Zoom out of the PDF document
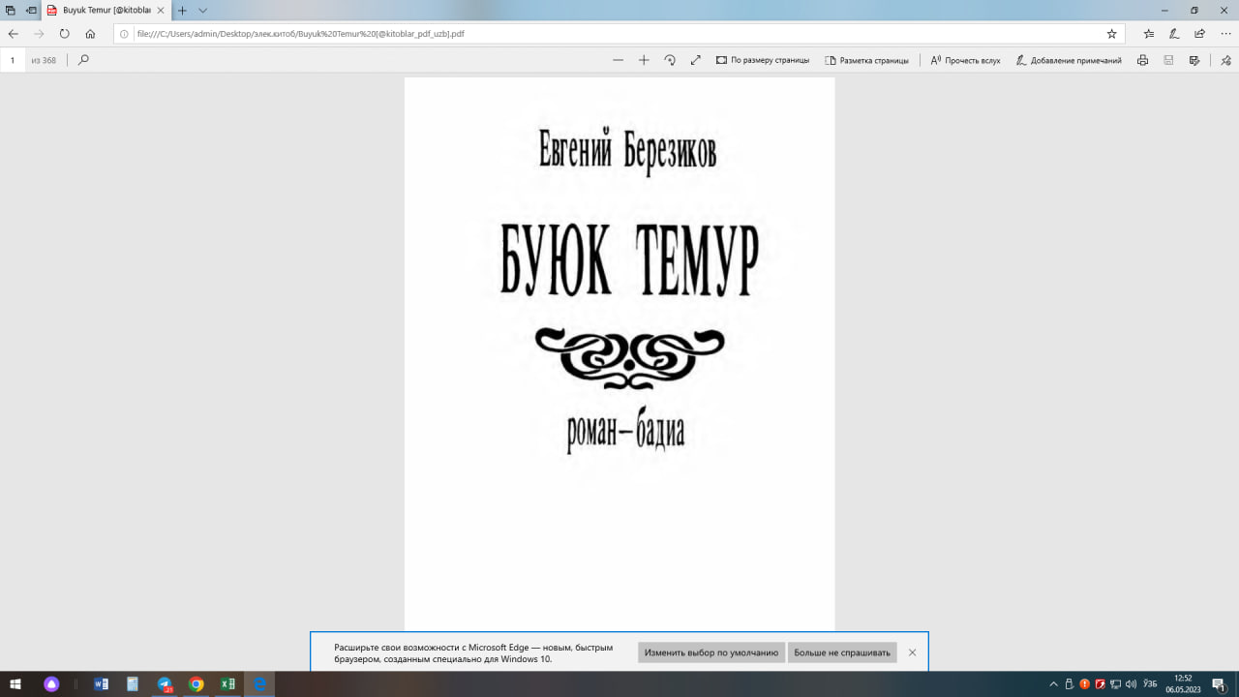The height and width of the screenshot is (697, 1239). (618, 59)
